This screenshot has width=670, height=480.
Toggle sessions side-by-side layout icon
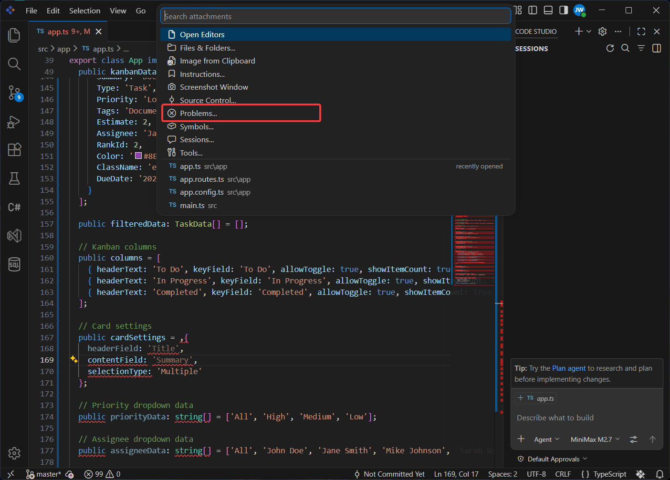[x=657, y=48]
